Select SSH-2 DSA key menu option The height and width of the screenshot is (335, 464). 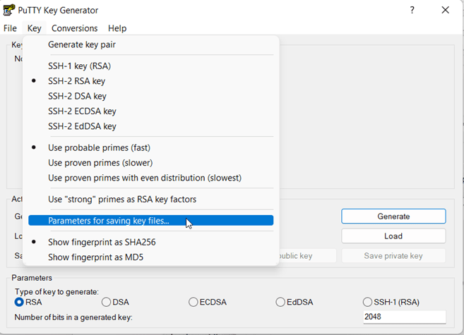77,96
